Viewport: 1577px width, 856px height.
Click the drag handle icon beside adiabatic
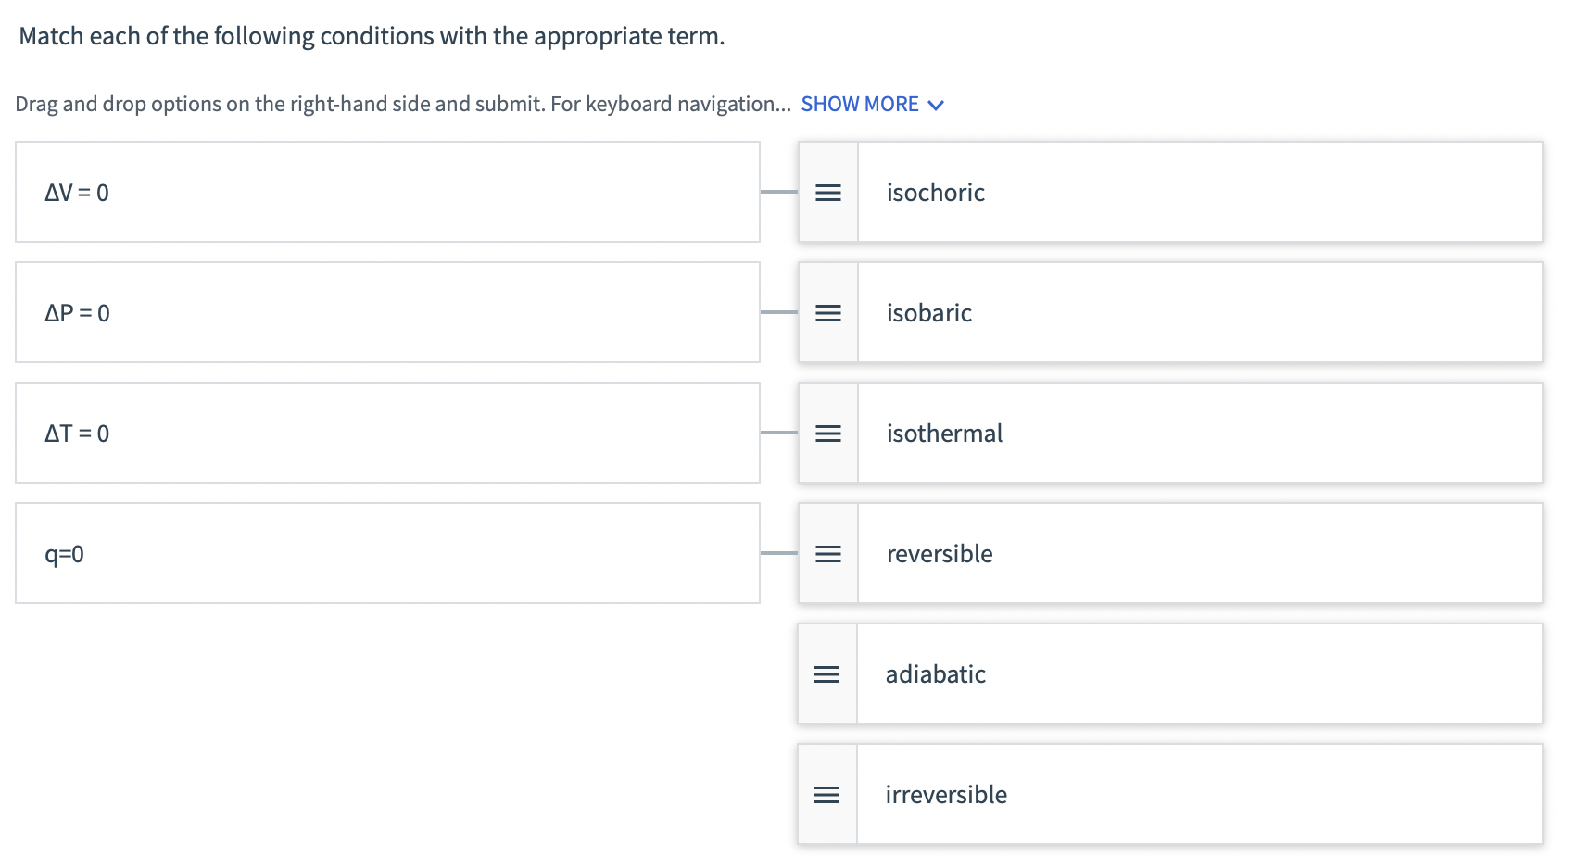pyautogui.click(x=826, y=674)
